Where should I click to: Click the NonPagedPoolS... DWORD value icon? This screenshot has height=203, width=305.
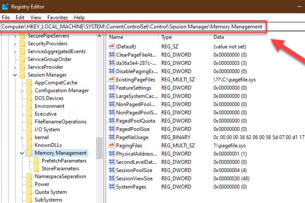click(x=112, y=112)
